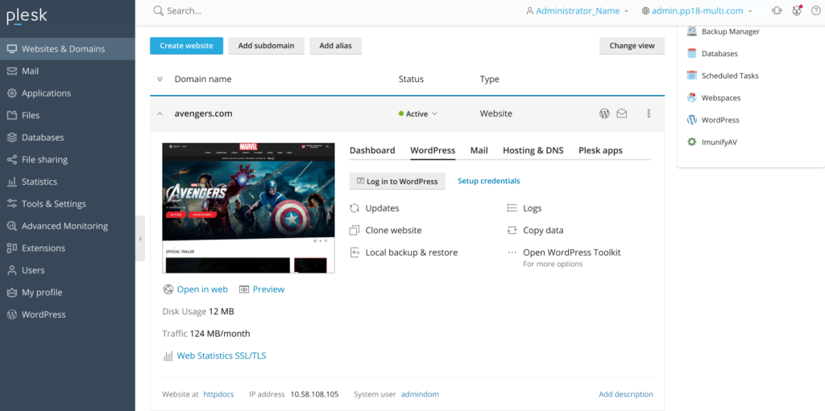Click the Create website button
The height and width of the screenshot is (411, 825).
tap(186, 46)
